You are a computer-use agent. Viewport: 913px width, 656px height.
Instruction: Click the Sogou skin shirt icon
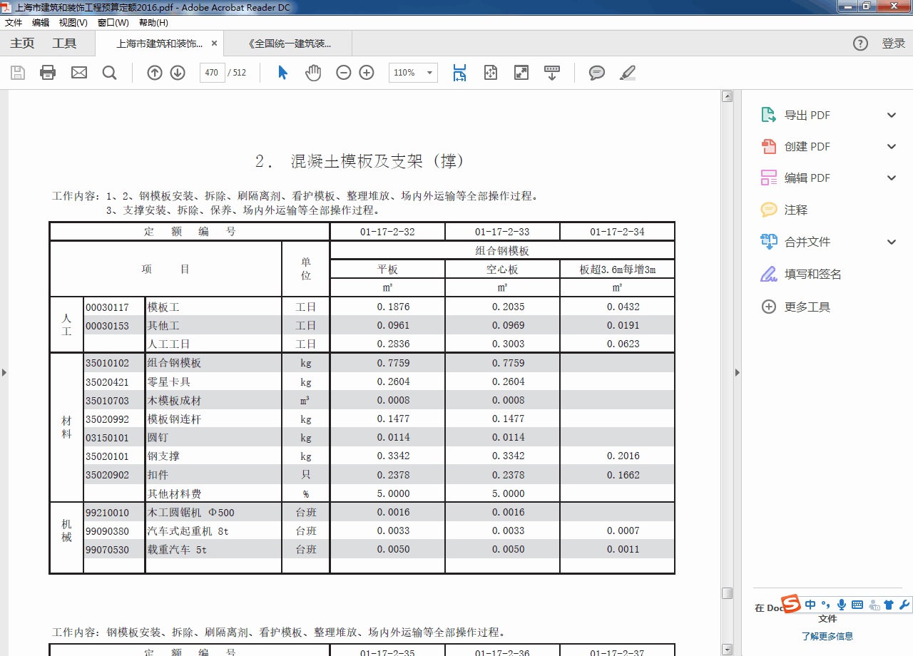click(889, 605)
